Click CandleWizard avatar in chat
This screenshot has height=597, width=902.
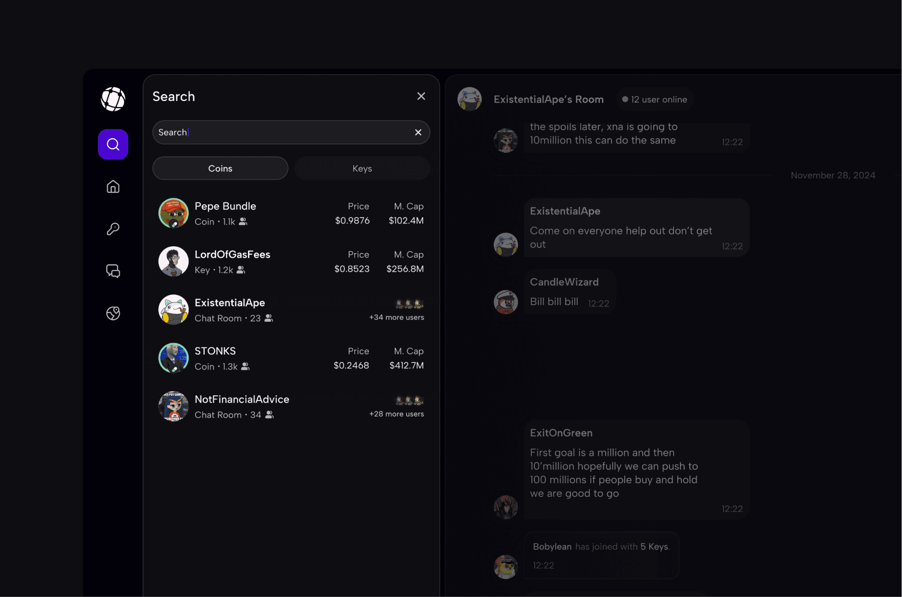[505, 302]
